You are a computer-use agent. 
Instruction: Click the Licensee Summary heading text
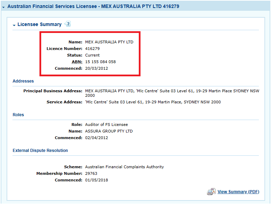coord(39,24)
